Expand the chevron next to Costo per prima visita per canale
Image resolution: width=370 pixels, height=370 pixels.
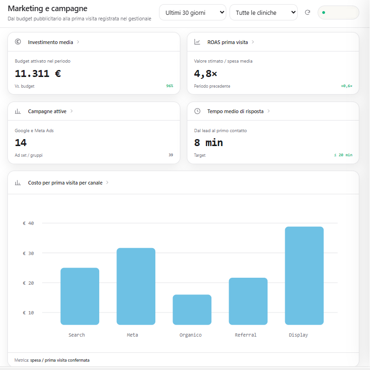point(108,183)
